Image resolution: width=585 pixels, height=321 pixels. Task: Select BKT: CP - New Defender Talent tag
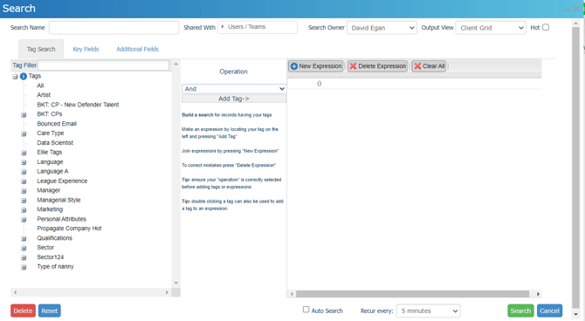[x=78, y=105]
